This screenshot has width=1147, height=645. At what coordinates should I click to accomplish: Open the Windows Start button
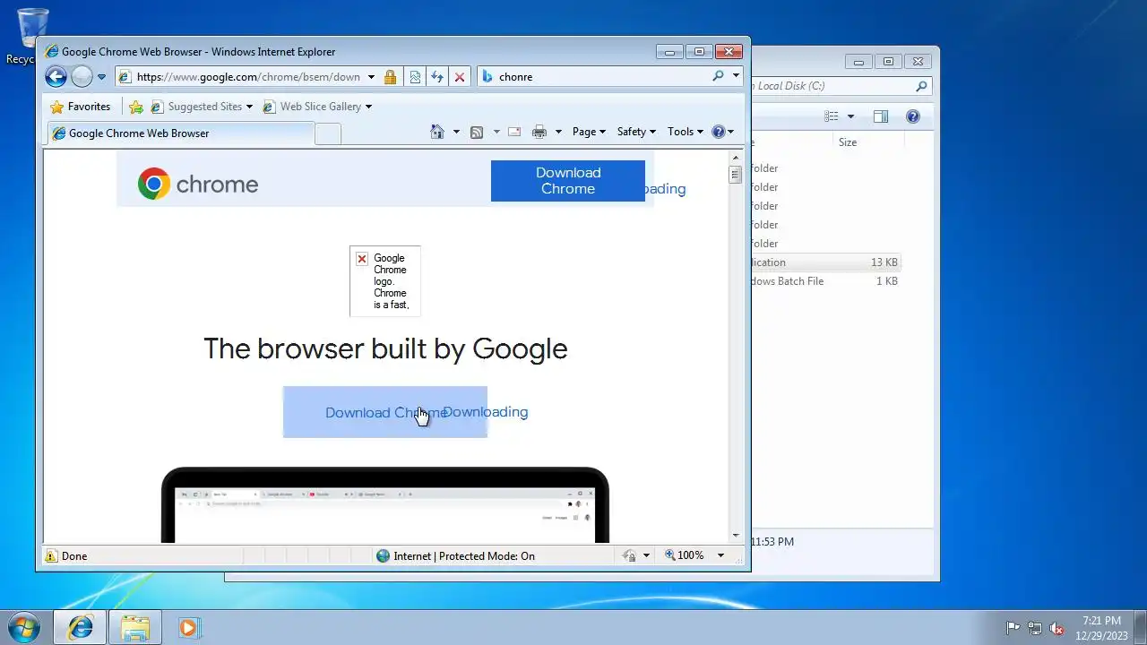[24, 627]
